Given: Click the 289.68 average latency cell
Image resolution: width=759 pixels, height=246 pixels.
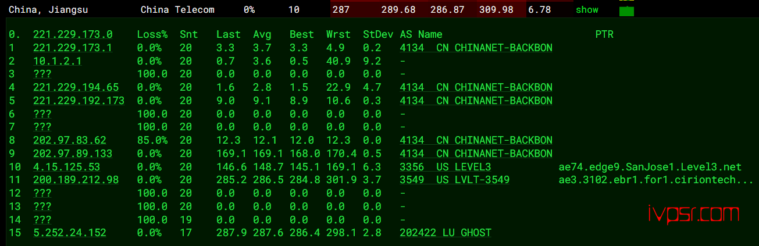Looking at the screenshot, I should (398, 10).
